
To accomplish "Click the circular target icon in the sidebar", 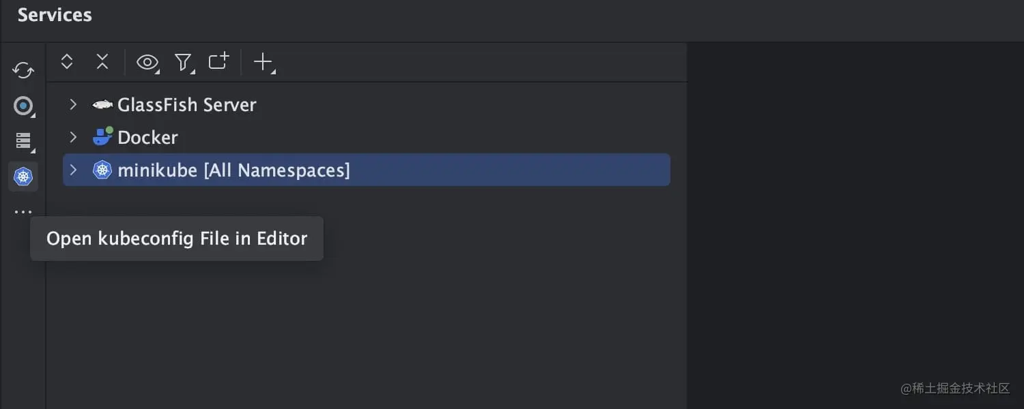I will [x=23, y=106].
